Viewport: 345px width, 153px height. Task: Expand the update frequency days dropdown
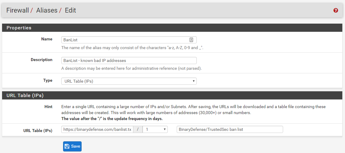pyautogui.click(x=155, y=129)
